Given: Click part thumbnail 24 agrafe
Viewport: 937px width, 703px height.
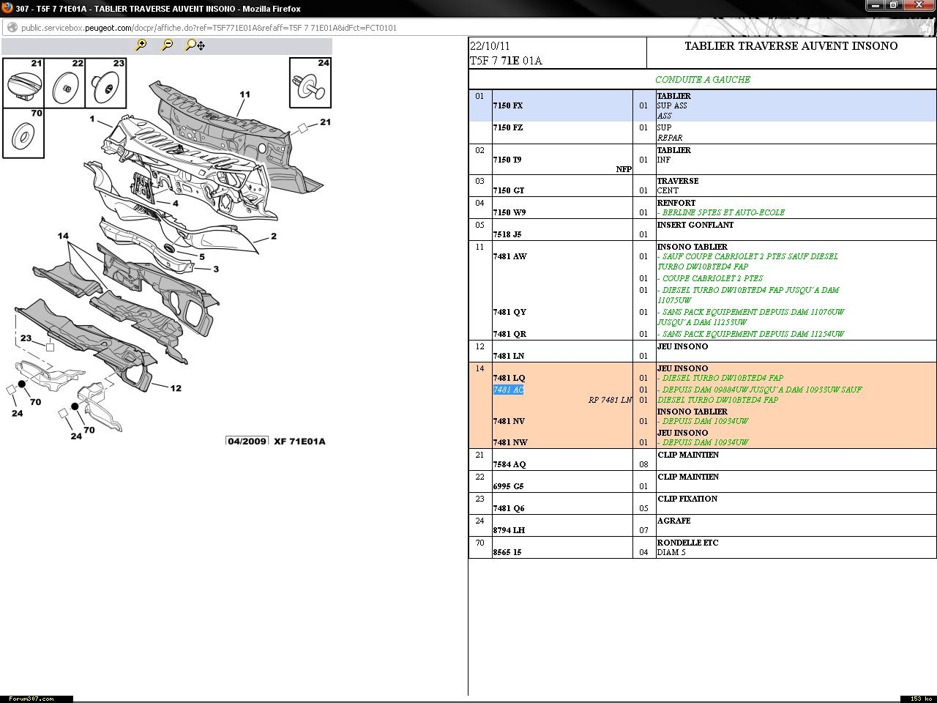Looking at the screenshot, I should tap(310, 83).
